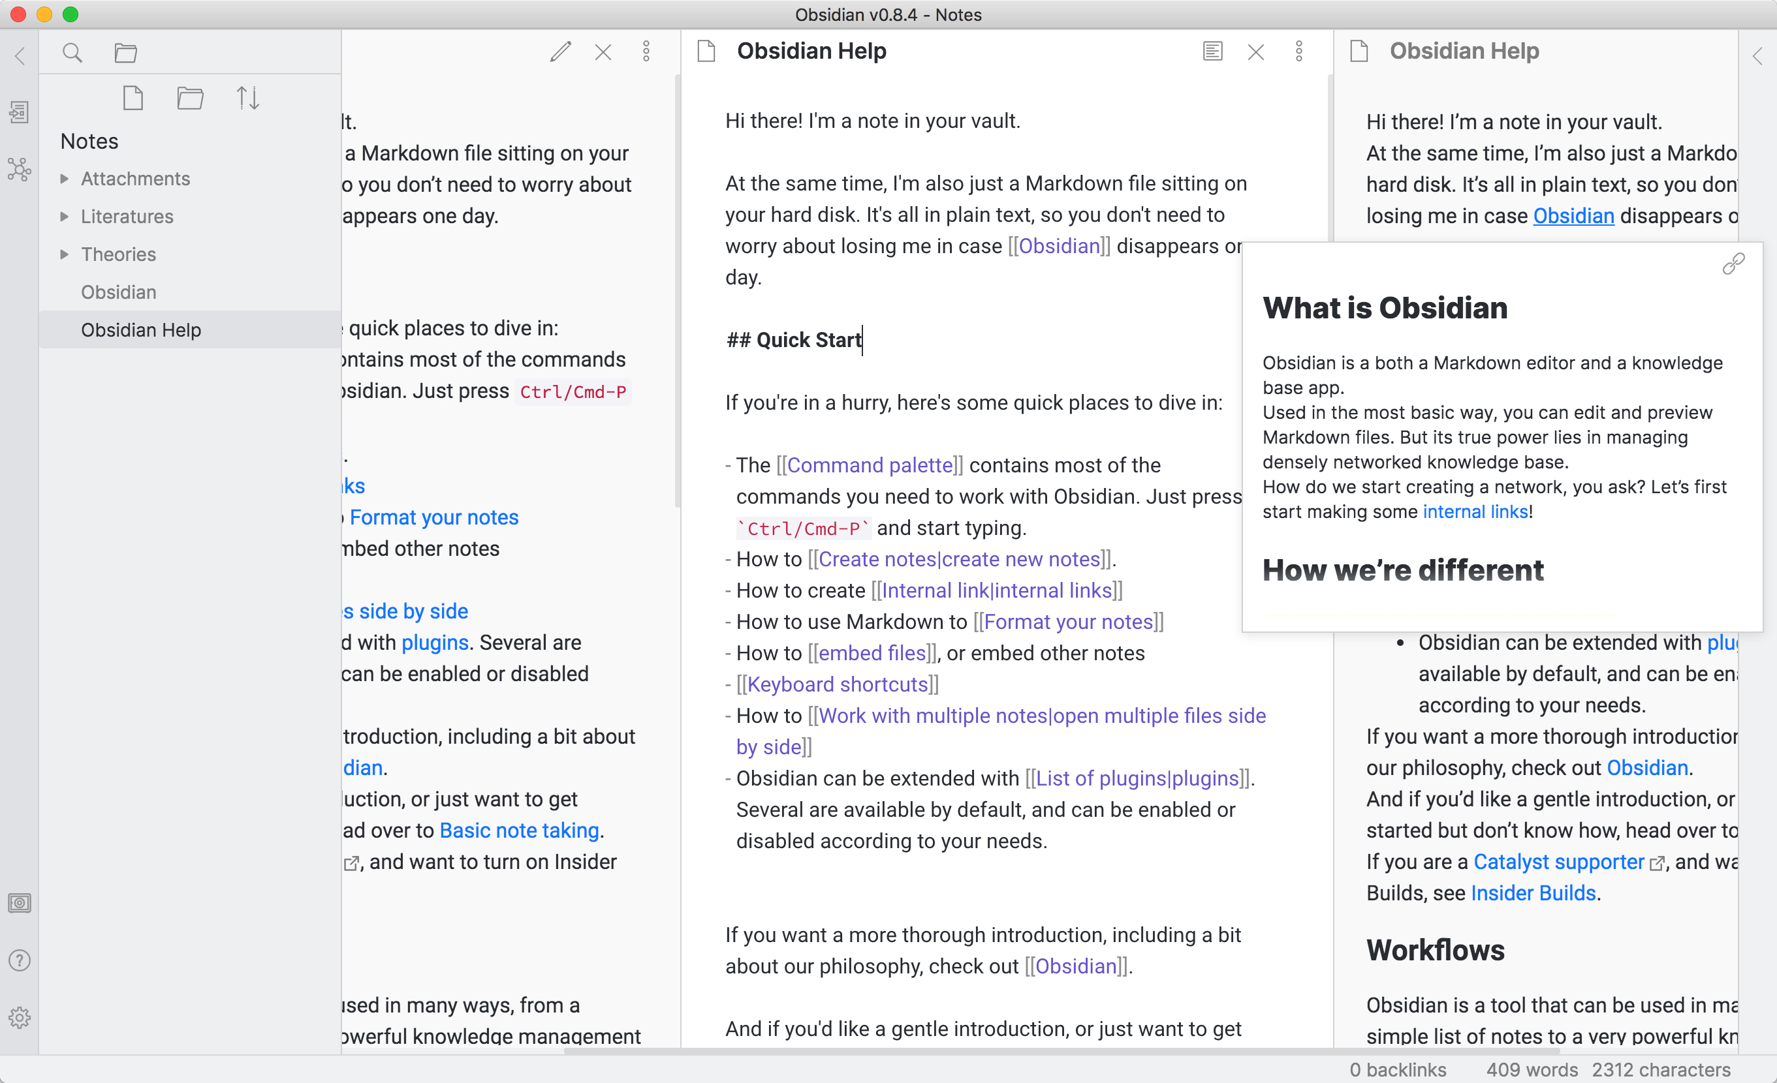Select the Obsidian note in sidebar
The image size is (1777, 1083).
[118, 290]
